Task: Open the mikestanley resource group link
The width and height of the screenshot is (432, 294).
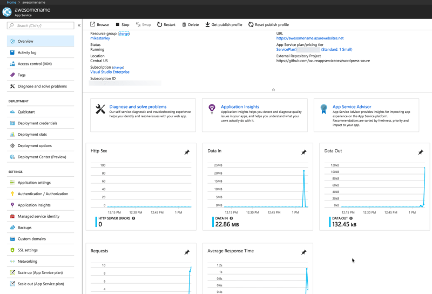Action: coord(100,38)
